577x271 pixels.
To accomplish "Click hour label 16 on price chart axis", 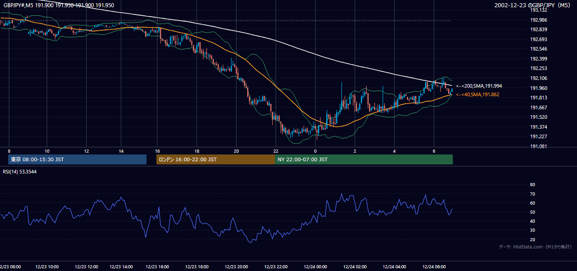I will click(x=157, y=151).
